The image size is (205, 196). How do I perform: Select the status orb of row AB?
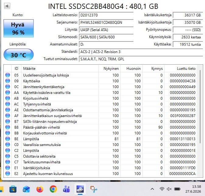pos(8,98)
